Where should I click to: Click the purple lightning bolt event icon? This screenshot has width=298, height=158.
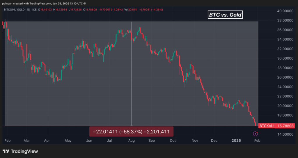pyautogui.click(x=256, y=134)
